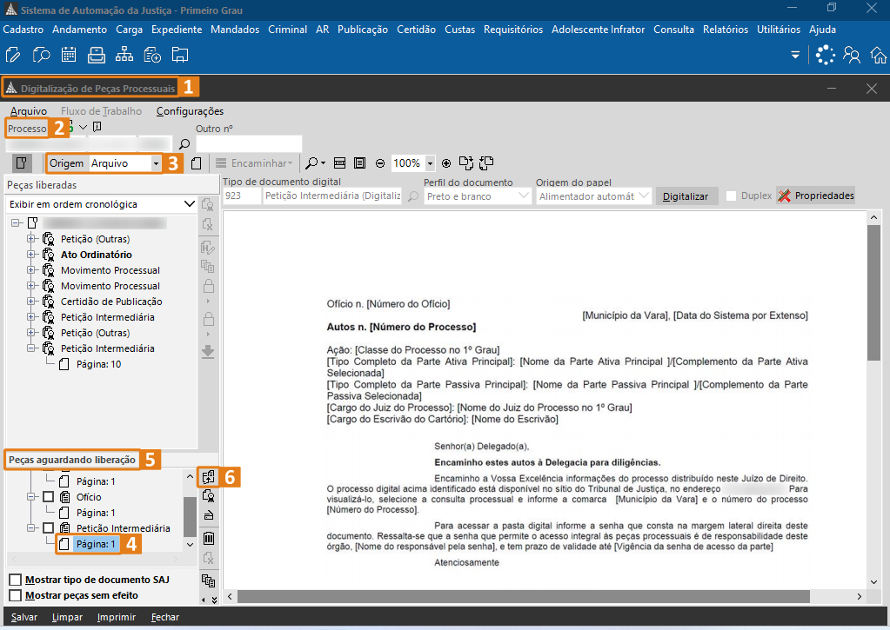This screenshot has height=630, width=890.
Task: Click the dotted circle icon in top toolbar
Action: 826,55
